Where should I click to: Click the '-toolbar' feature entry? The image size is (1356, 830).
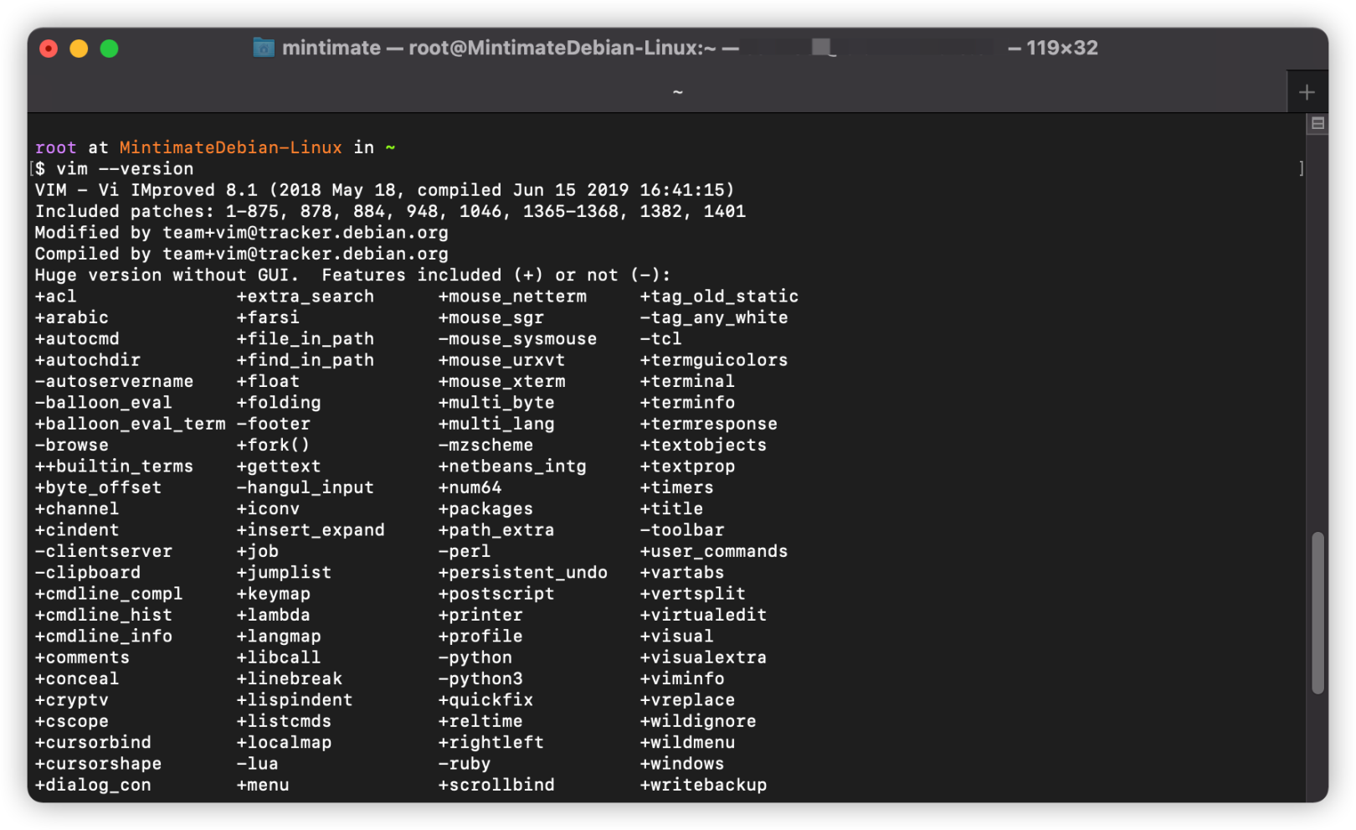pos(682,530)
